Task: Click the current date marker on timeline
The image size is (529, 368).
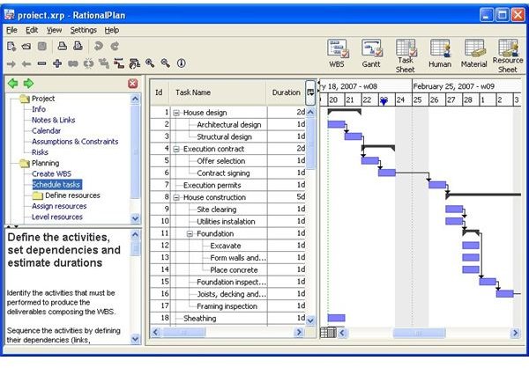Action: (x=384, y=100)
